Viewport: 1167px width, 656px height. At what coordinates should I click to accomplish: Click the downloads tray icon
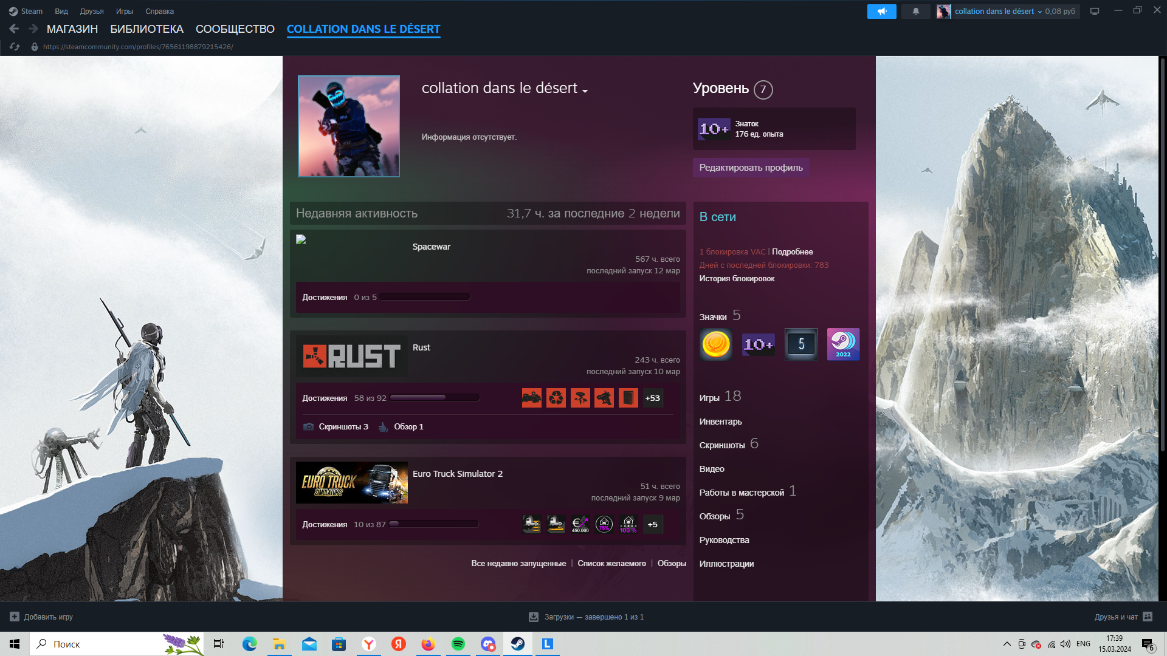pyautogui.click(x=534, y=617)
